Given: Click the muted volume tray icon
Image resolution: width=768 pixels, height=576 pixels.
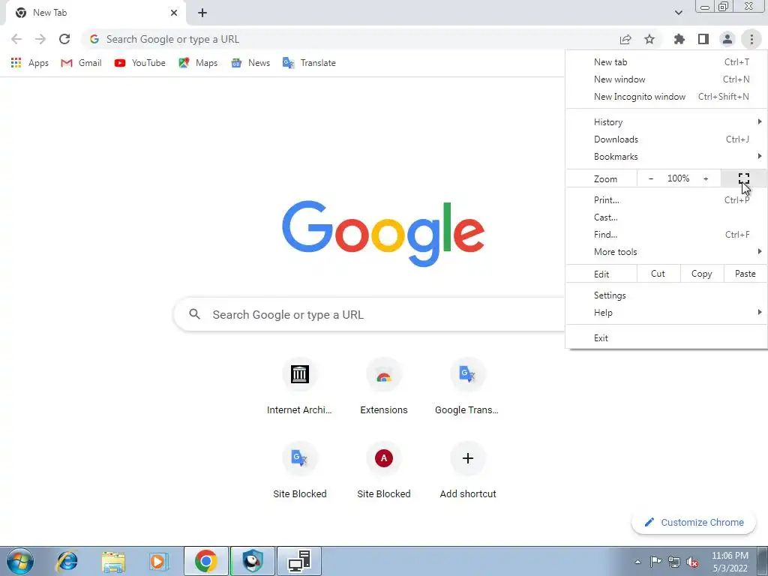Looking at the screenshot, I should [x=692, y=561].
